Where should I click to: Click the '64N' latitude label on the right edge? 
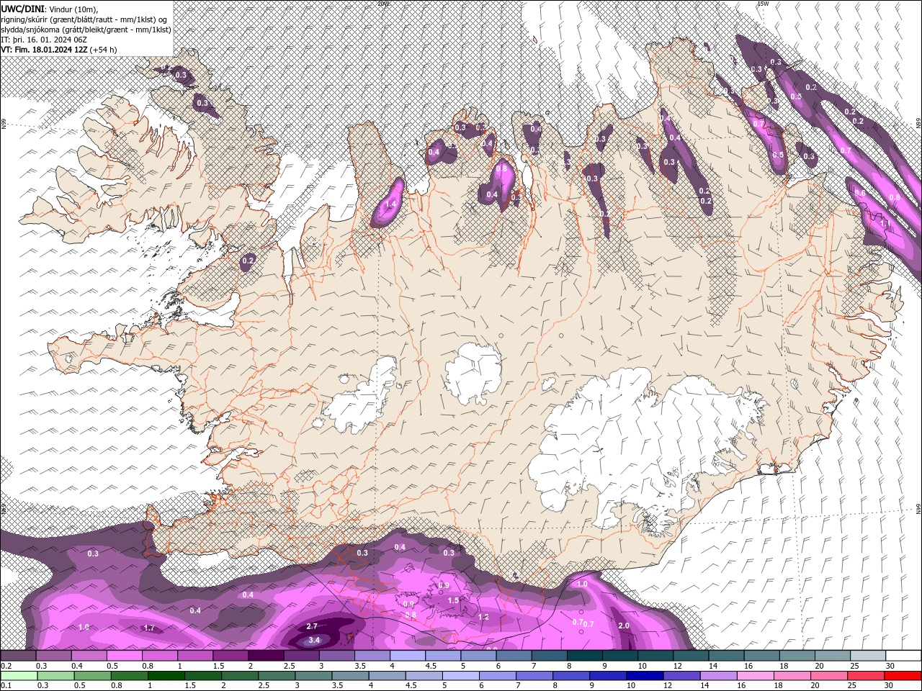[x=918, y=510]
